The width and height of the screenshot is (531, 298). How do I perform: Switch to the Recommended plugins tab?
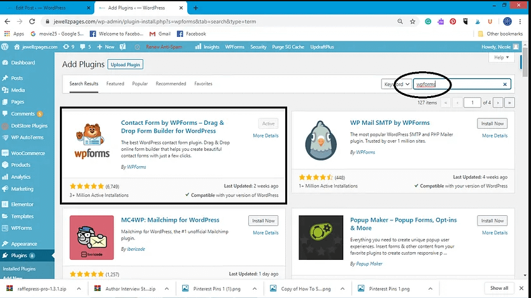coord(171,83)
